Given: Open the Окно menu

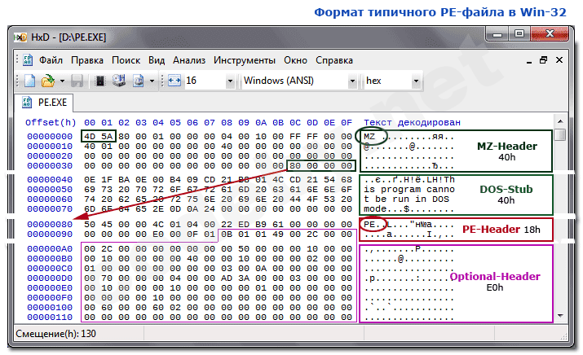Looking at the screenshot, I should (296, 60).
